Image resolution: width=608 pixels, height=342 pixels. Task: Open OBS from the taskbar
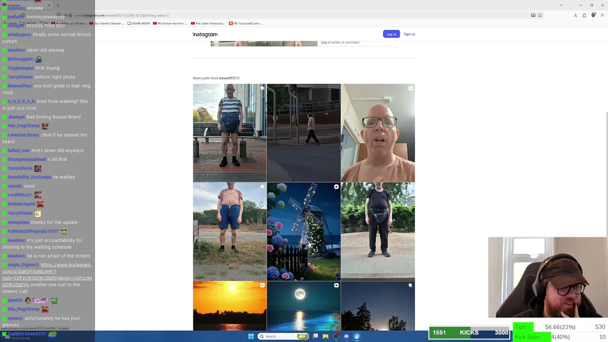(336, 336)
